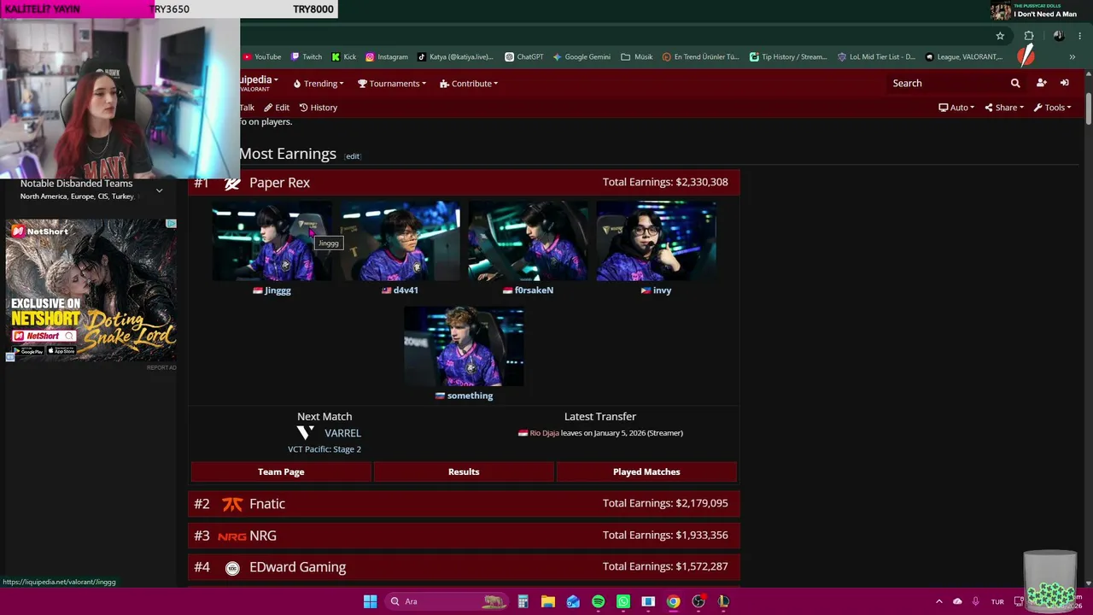Click the search magnifier icon
The image size is (1093, 615).
pyautogui.click(x=1015, y=83)
